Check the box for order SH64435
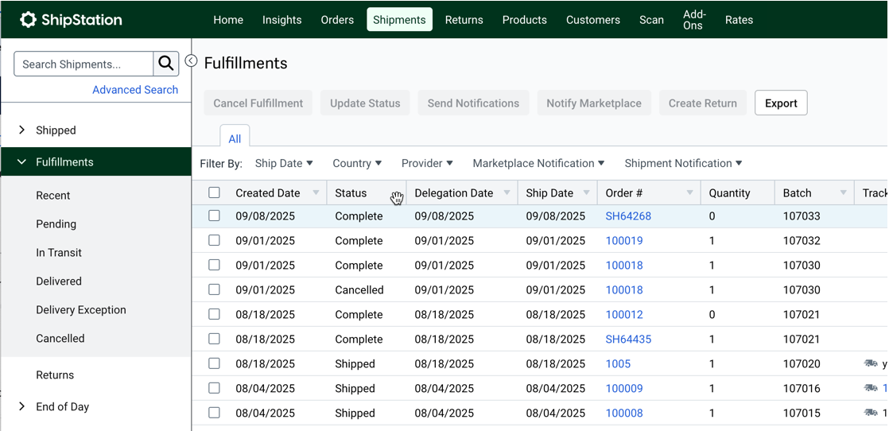This screenshot has height=431, width=889. point(214,339)
